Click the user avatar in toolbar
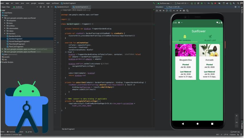This screenshot has height=139, width=245. click(242, 3)
